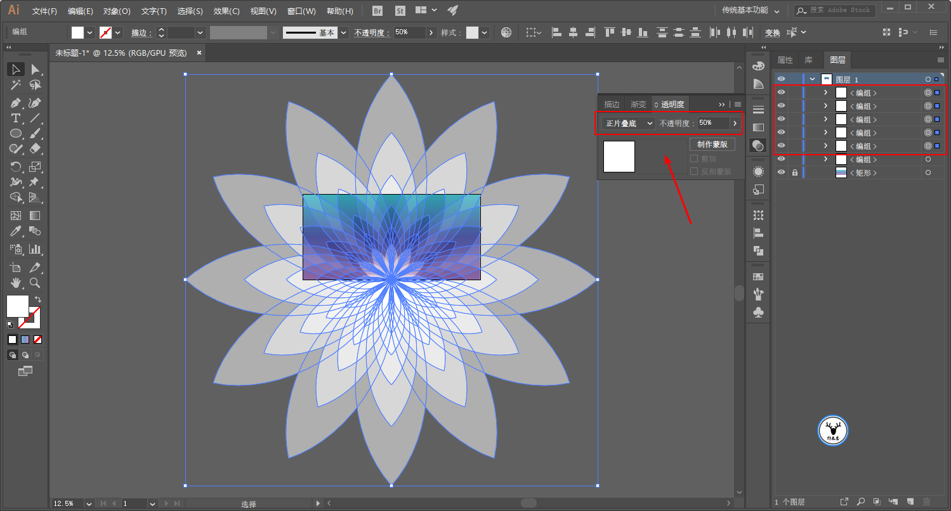Select the Hand tool
Image resolution: width=951 pixels, height=511 pixels.
(16, 283)
